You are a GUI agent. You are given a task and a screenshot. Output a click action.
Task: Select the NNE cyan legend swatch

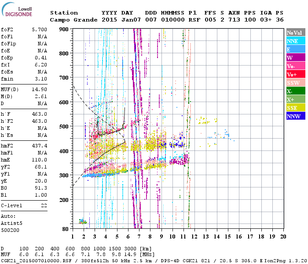pyautogui.click(x=296, y=41)
